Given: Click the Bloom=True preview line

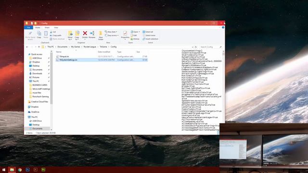Looking at the screenshot, I should (x=188, y=86).
